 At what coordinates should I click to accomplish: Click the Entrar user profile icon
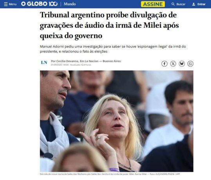(x=193, y=4)
